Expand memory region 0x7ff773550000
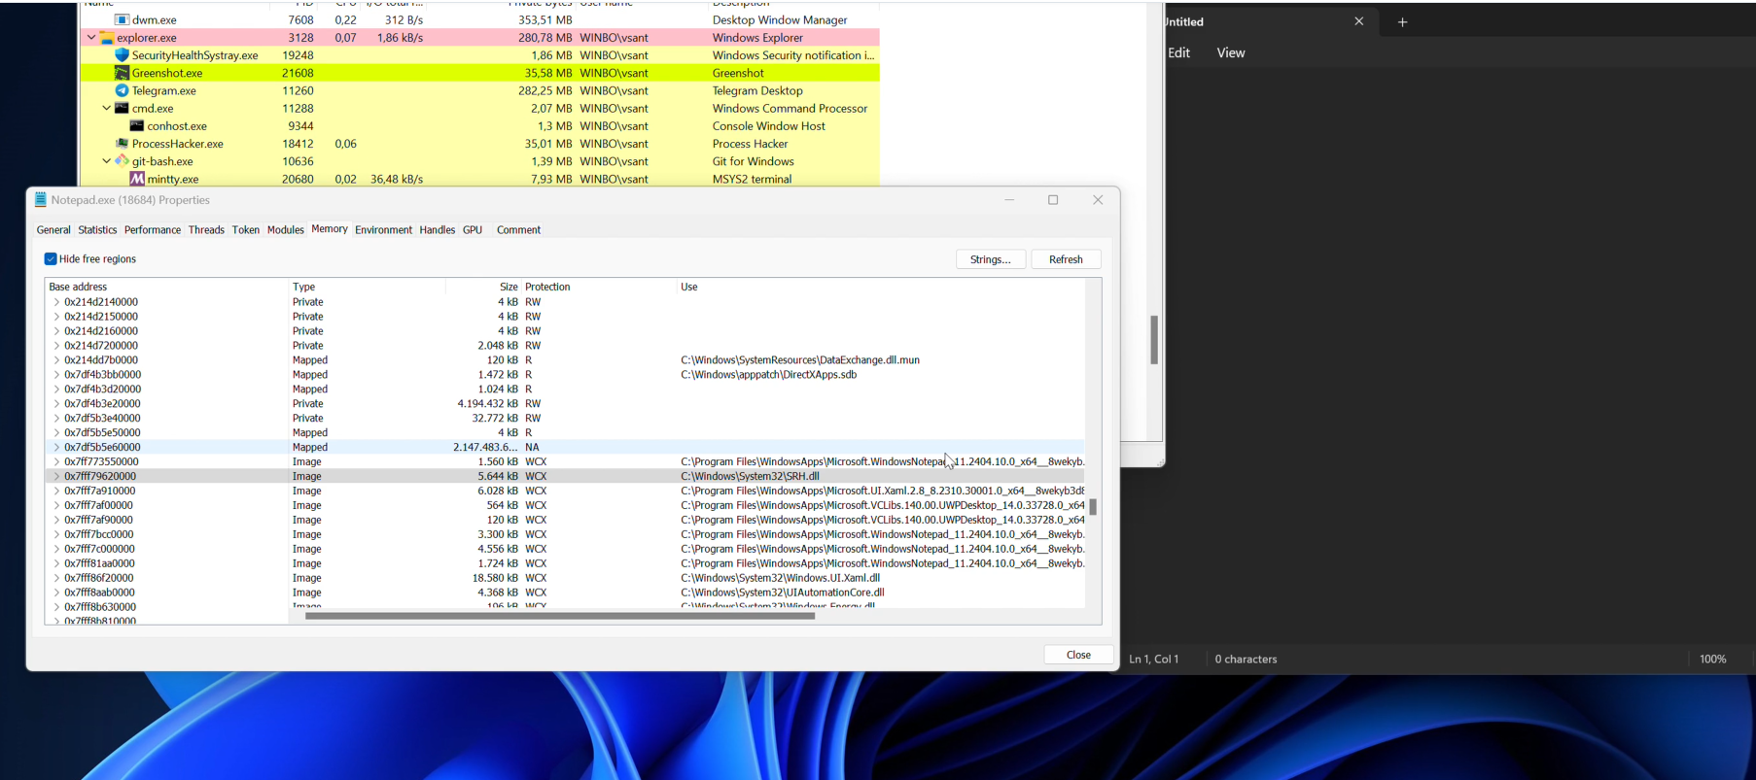This screenshot has width=1756, height=780. click(56, 462)
